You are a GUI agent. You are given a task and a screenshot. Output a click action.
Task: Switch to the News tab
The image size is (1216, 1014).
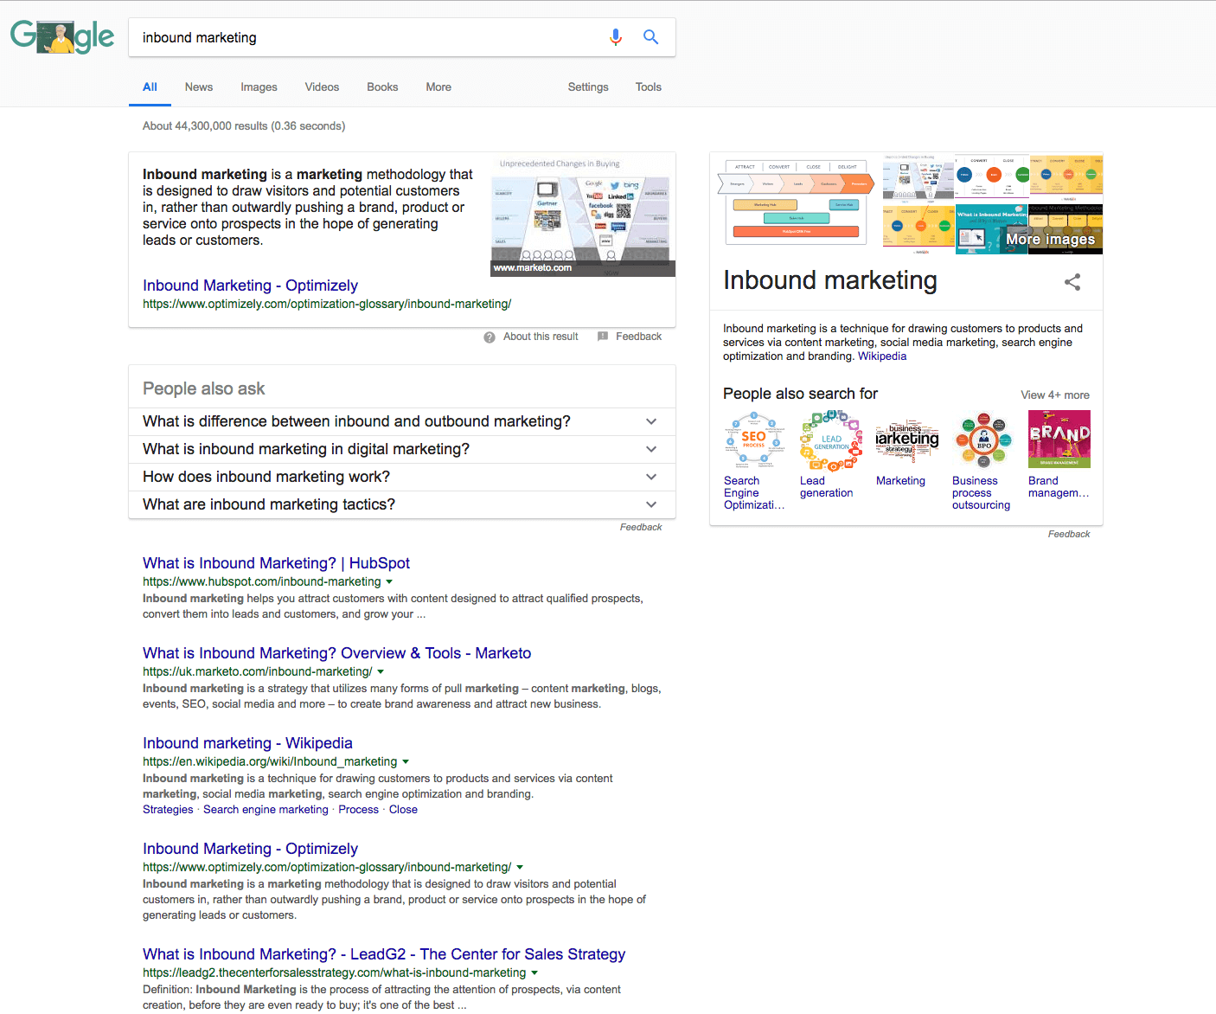click(x=199, y=87)
